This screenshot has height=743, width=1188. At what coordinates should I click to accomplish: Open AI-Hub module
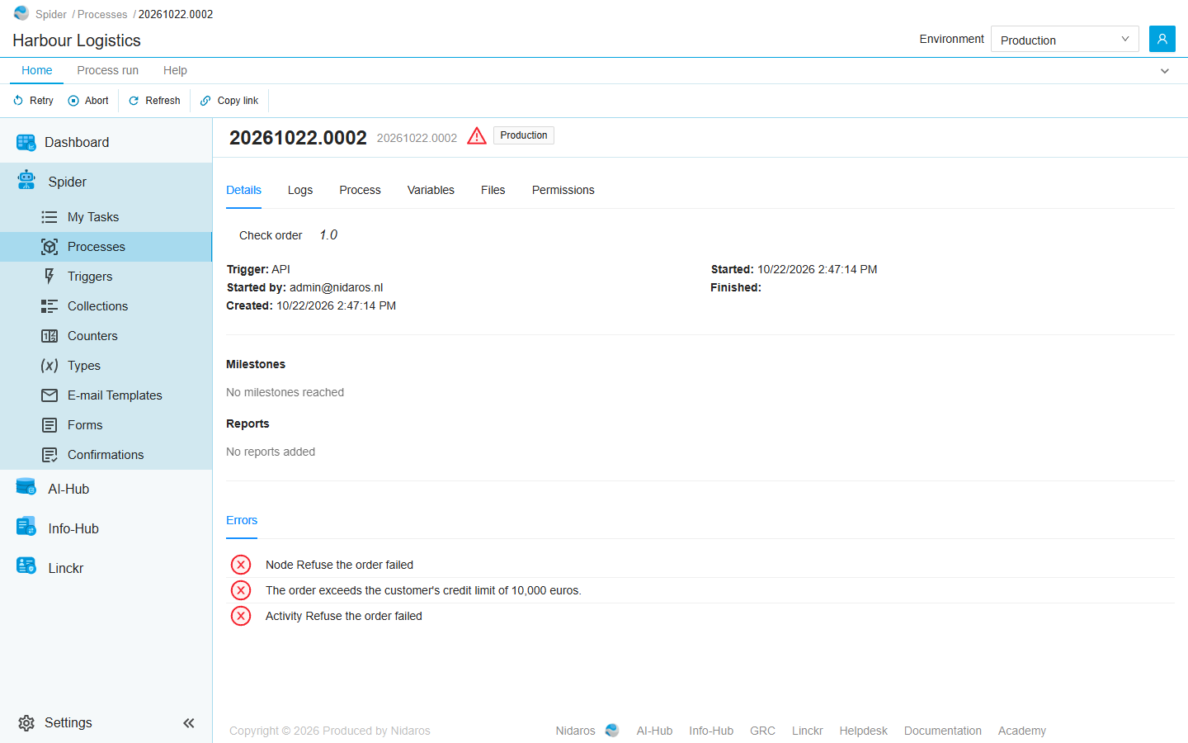coord(106,489)
